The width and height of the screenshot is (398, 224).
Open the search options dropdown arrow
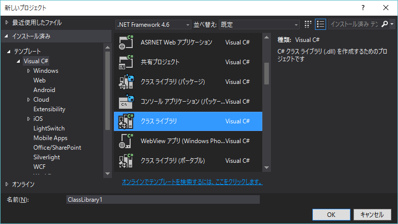pos(392,24)
